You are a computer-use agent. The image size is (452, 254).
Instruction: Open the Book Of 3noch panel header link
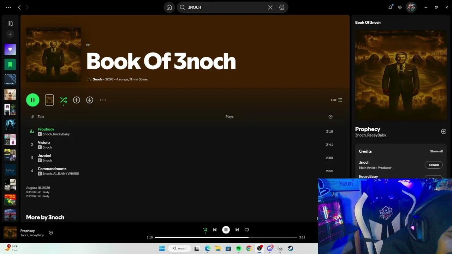(368, 23)
